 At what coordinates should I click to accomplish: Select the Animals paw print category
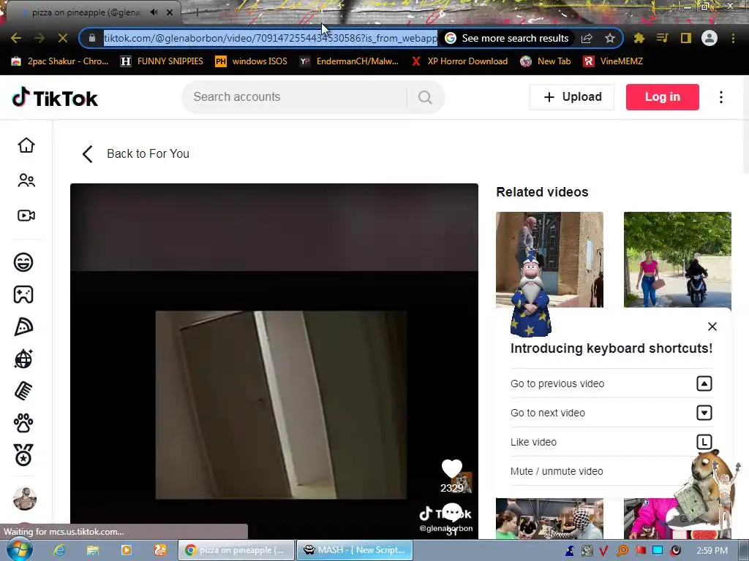(x=23, y=423)
